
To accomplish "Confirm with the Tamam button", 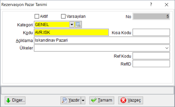I will tap(102, 100).
